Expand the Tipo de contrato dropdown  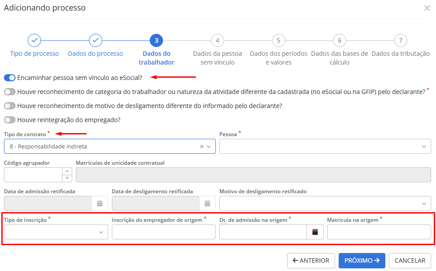pos(209,146)
